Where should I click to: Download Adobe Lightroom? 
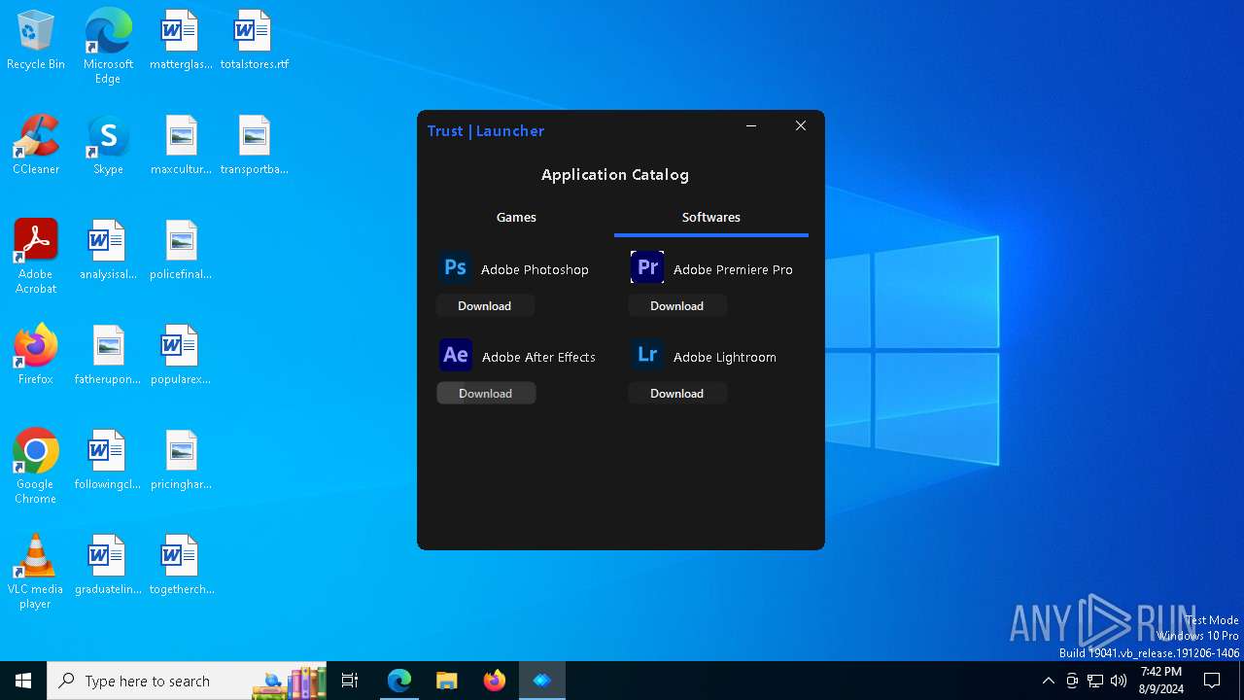tap(677, 393)
